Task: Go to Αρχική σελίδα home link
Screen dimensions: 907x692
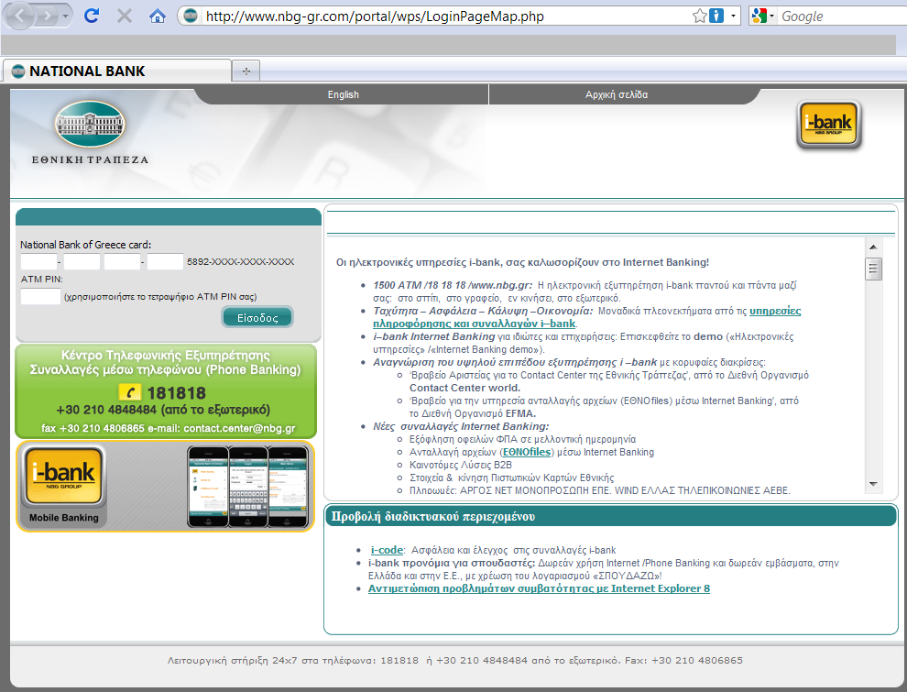Action: 616,94
